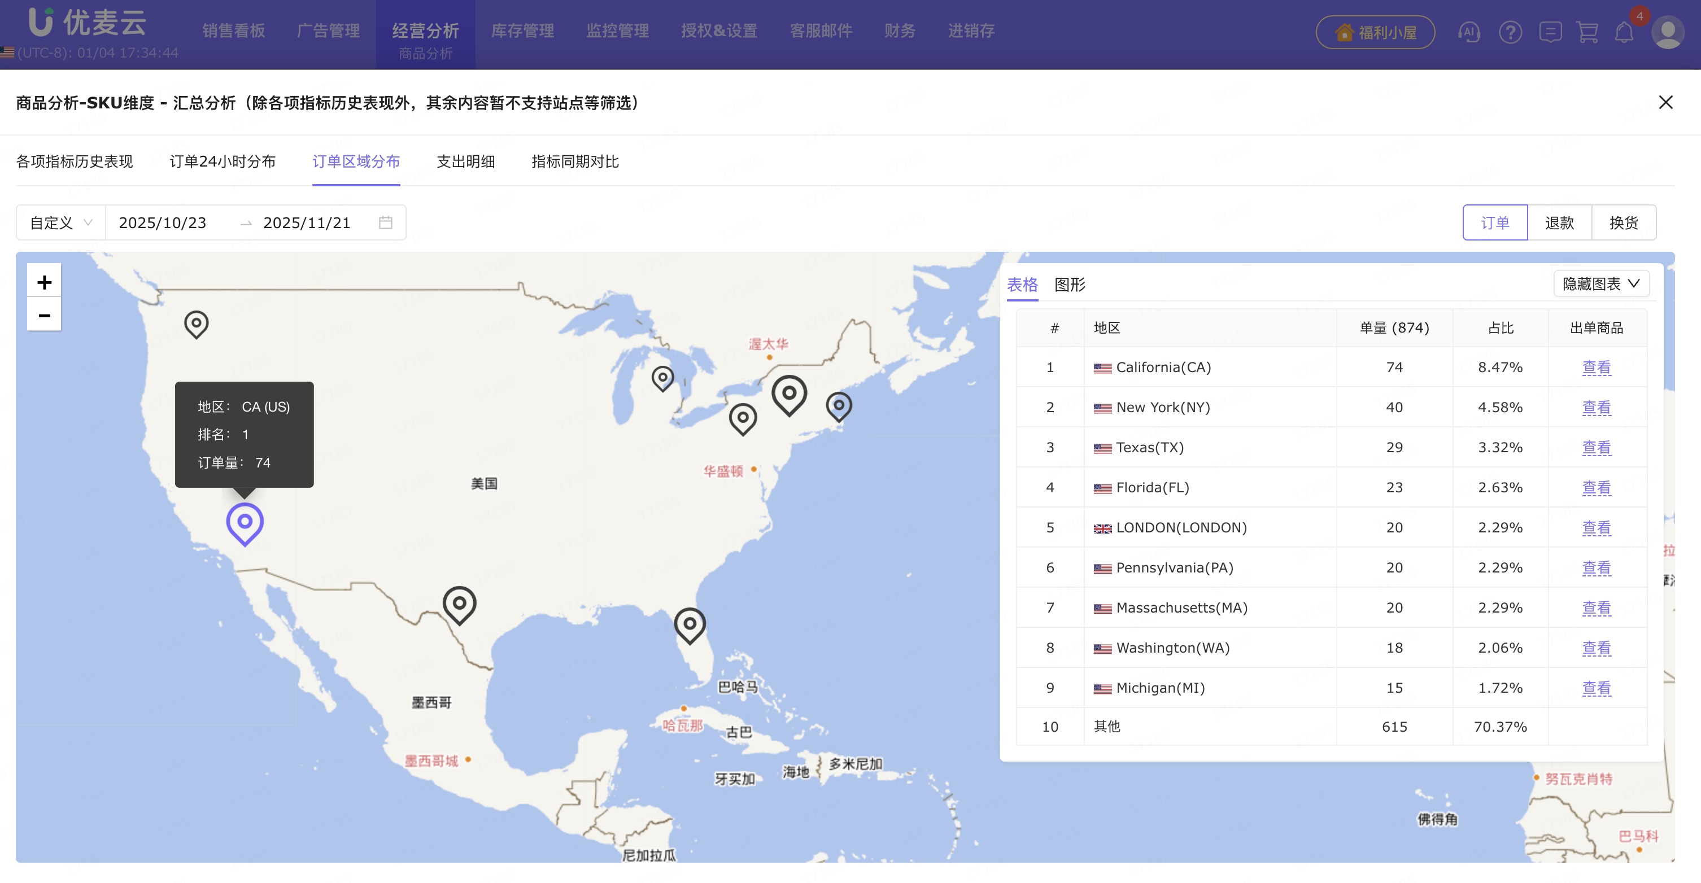
Task: Click the Texas map pin marker
Action: coord(460,604)
